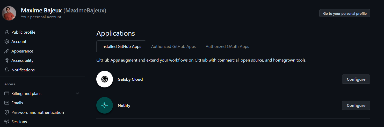
Task: Click the Applications heading
Action: point(116,33)
